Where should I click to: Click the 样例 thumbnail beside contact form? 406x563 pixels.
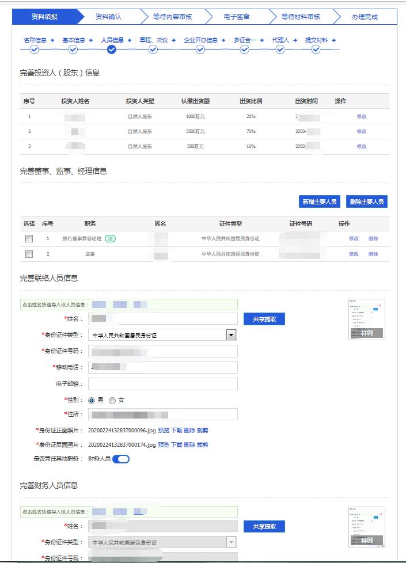366,319
